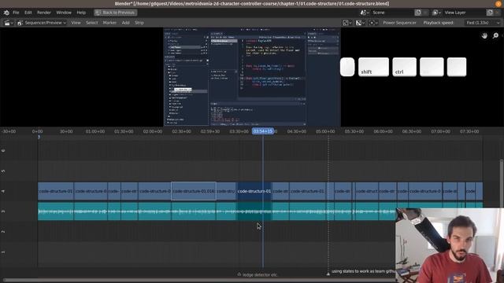Open the Edit menu

pos(28,13)
